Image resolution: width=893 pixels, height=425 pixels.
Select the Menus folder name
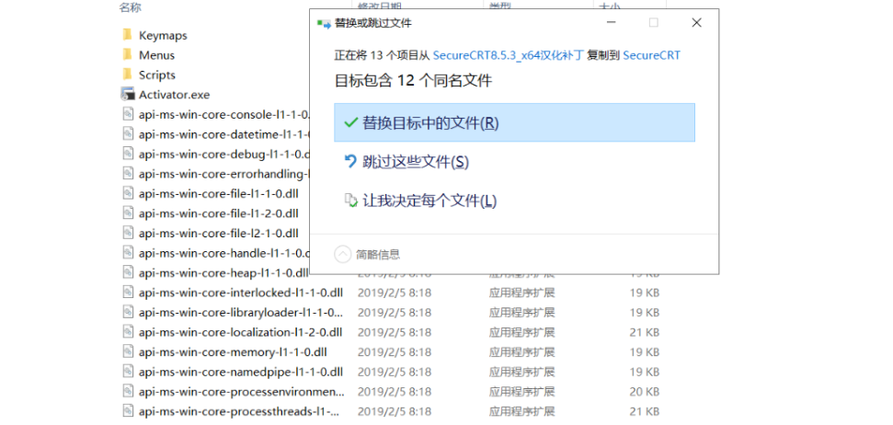tap(156, 55)
